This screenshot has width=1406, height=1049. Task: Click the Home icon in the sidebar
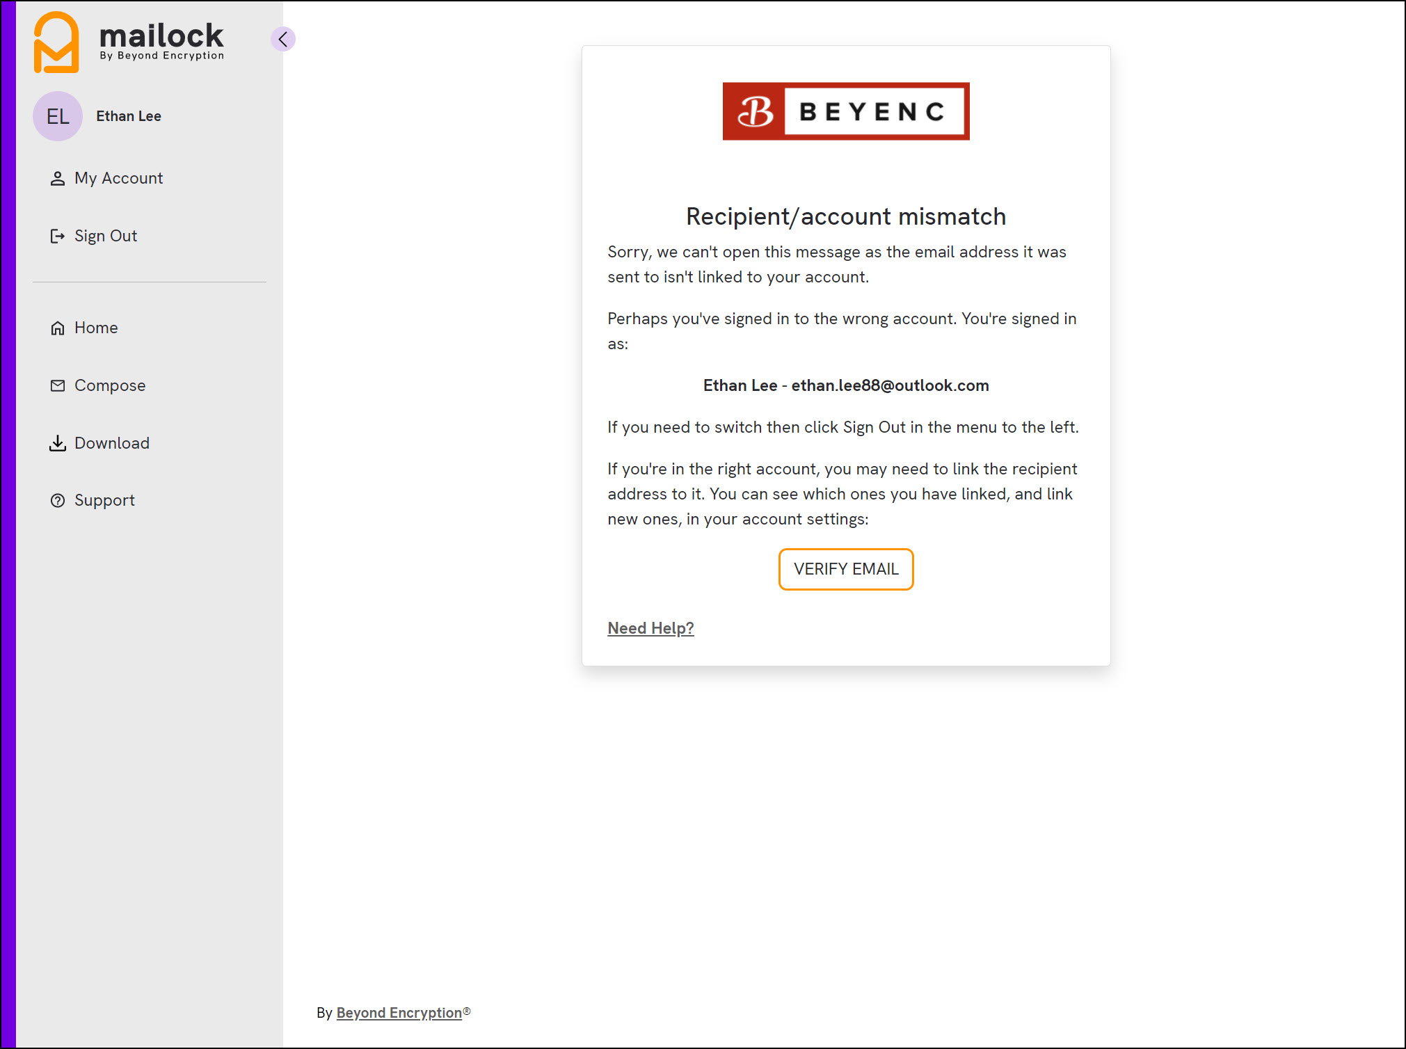point(58,328)
